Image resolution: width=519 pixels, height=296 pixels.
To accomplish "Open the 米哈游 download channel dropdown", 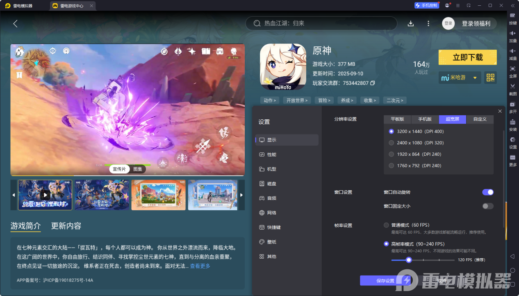I will [x=460, y=77].
